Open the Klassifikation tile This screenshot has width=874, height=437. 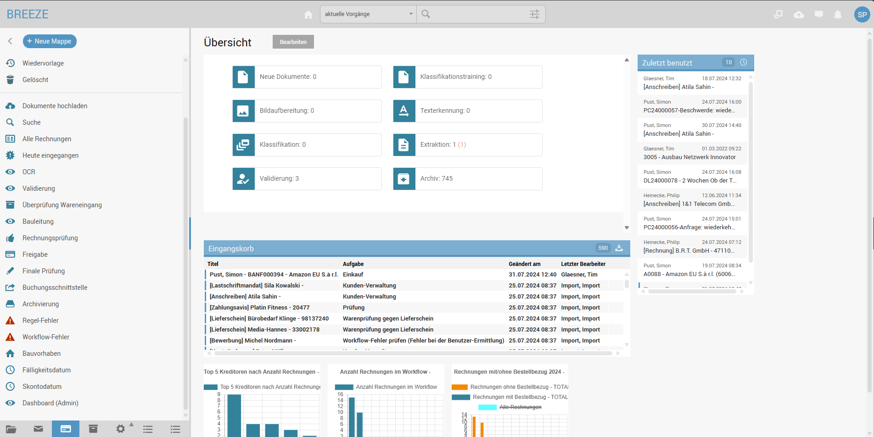tap(307, 144)
